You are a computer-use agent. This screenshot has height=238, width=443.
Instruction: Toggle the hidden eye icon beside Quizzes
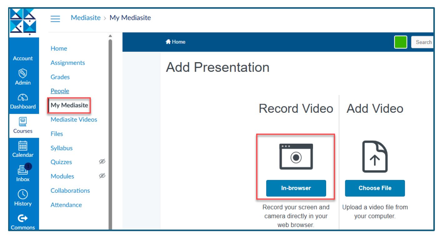(101, 162)
